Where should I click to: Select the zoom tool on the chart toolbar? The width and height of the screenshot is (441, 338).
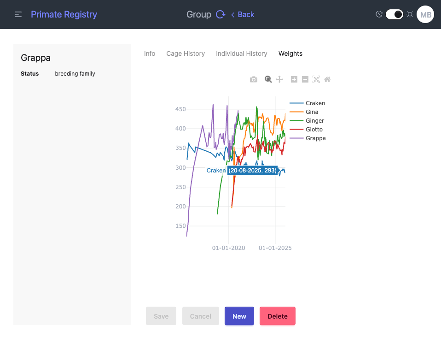268,79
